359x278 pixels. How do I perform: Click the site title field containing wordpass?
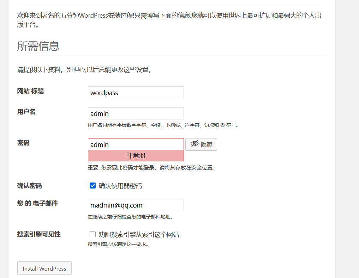point(136,92)
